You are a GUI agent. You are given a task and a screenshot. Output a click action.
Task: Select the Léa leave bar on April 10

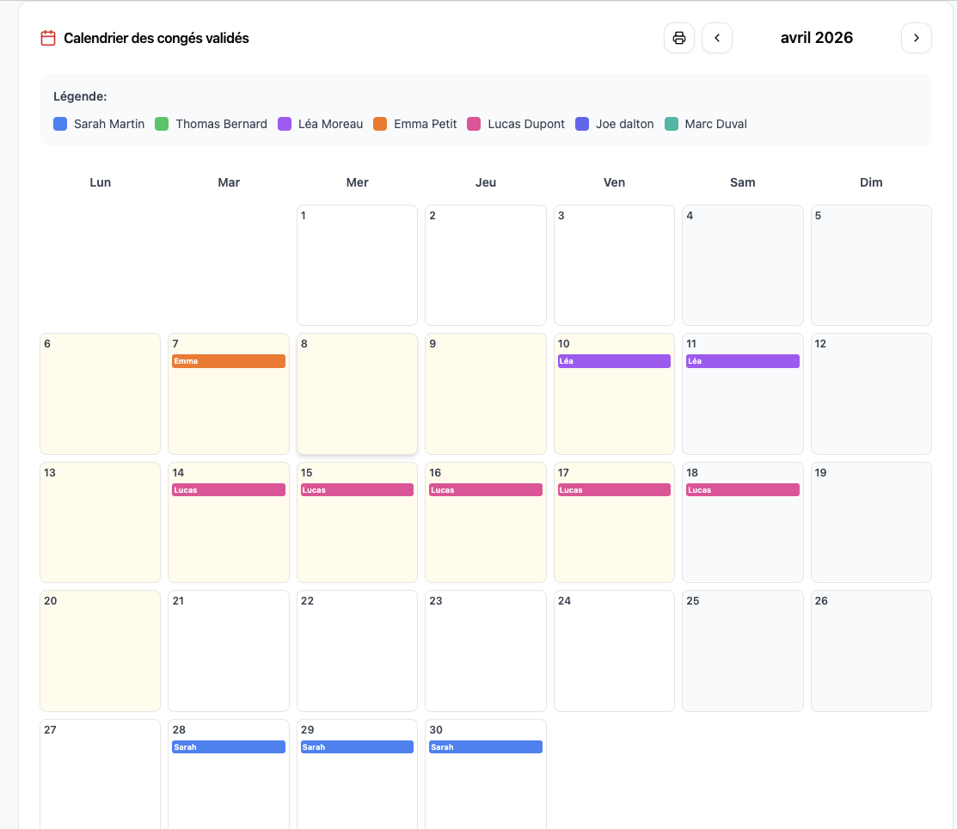click(614, 361)
